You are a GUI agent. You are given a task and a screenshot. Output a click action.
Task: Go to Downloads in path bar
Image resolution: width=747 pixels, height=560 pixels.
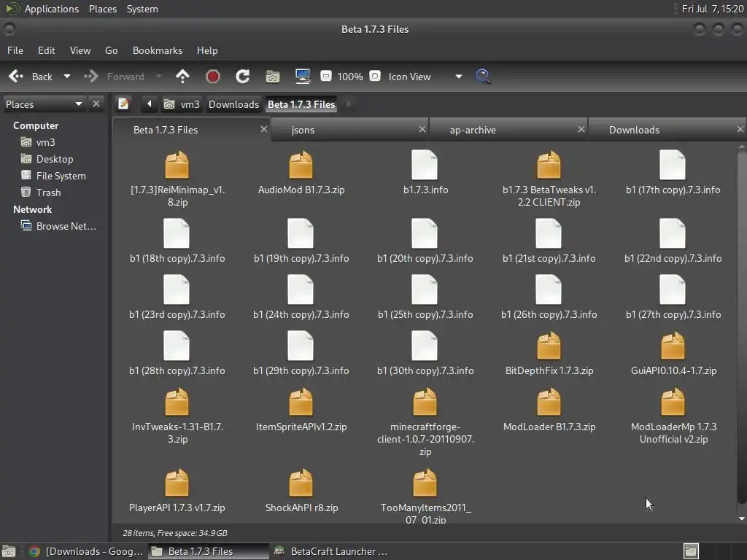(234, 104)
